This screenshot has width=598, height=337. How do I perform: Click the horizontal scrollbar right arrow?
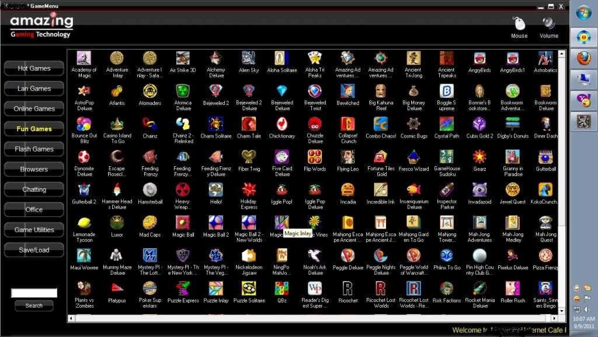point(554,318)
